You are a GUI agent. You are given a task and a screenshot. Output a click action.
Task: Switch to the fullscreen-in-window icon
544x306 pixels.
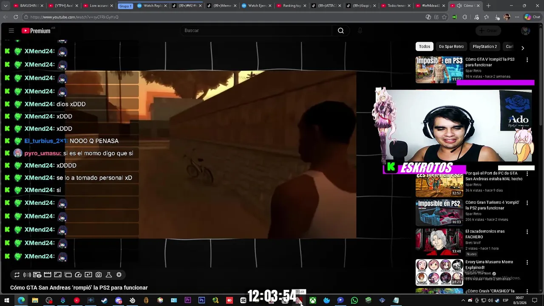tap(58, 275)
